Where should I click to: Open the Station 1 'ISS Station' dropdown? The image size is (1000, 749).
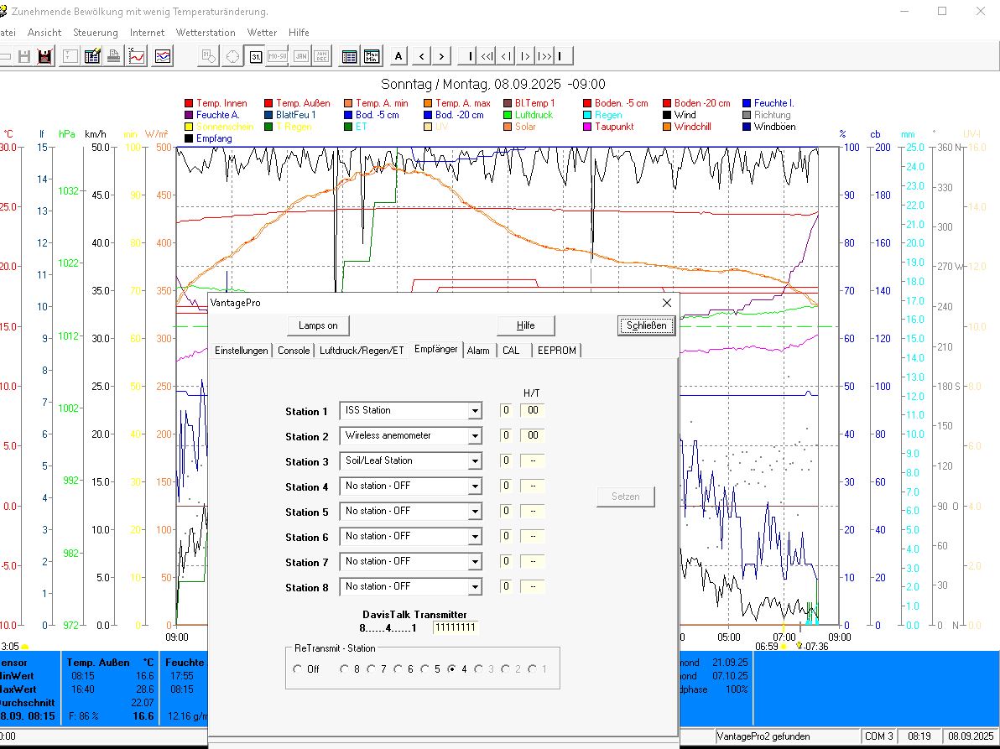click(475, 411)
